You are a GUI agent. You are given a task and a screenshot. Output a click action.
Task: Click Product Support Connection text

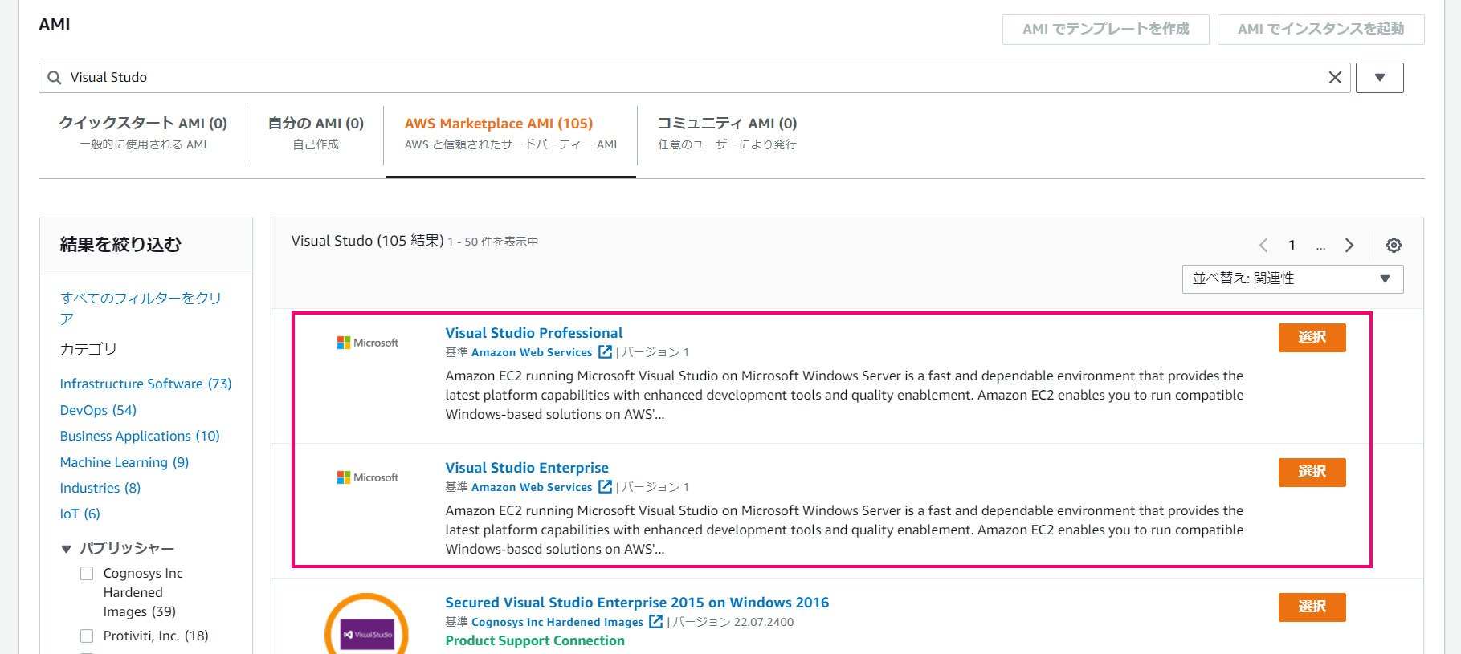(535, 640)
